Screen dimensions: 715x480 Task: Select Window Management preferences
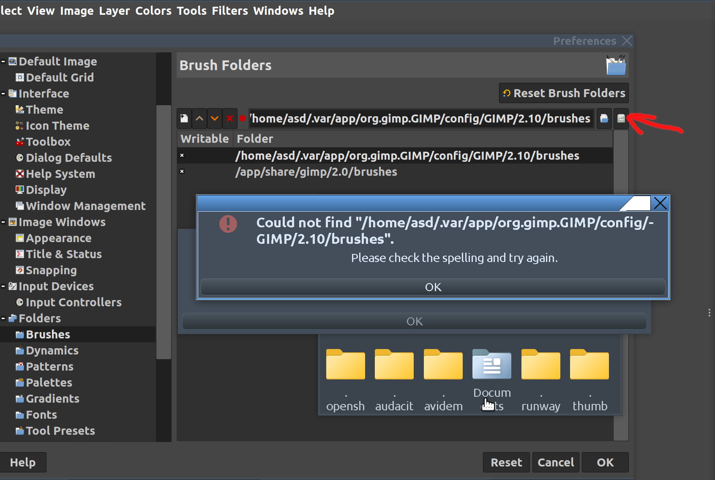coord(85,206)
